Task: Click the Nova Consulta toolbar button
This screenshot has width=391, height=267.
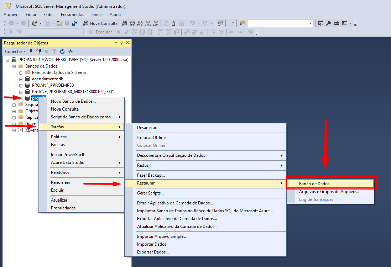Action: (x=100, y=23)
